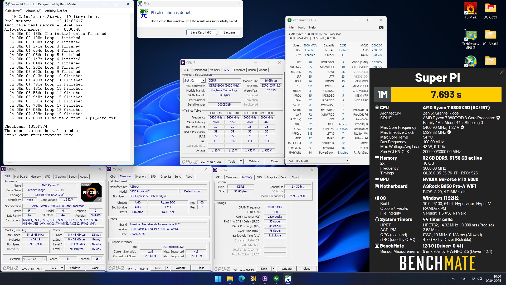Open Calculate(C) menu in Super PI
Viewport: 506px width, 285px height.
(x=14, y=11)
